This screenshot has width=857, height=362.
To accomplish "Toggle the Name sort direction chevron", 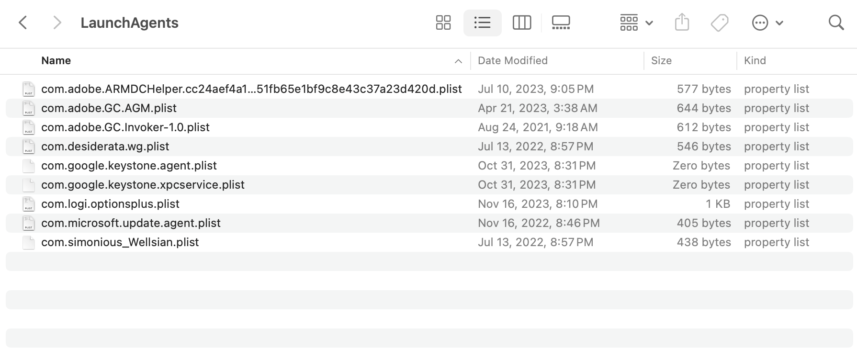I will point(458,61).
